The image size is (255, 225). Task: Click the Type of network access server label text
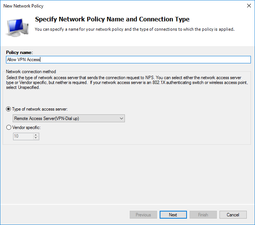click(40, 109)
